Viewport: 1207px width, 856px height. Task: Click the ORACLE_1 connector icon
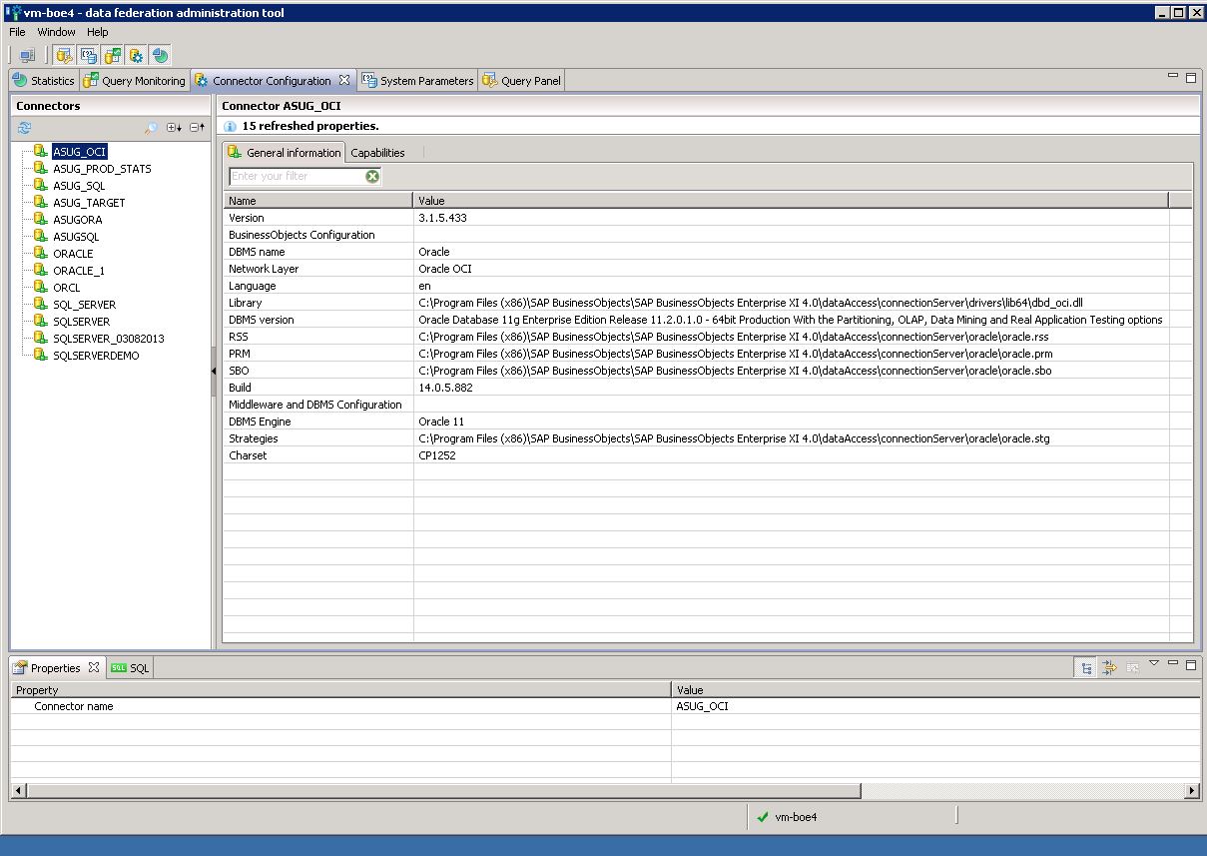[x=41, y=270]
